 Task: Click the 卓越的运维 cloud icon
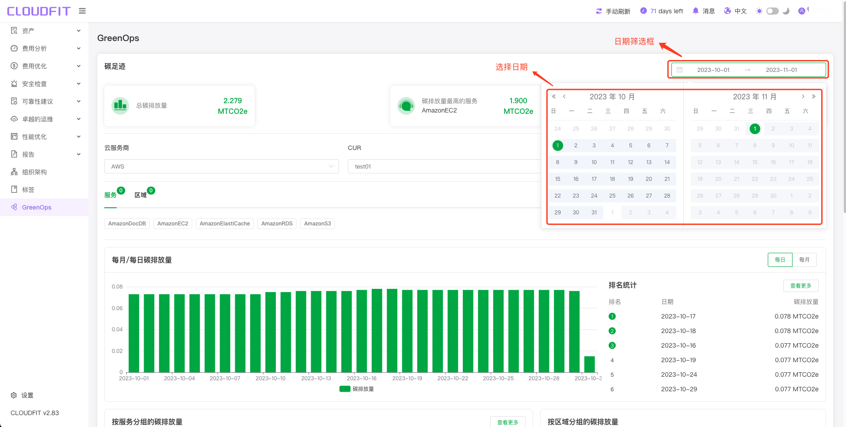14,119
